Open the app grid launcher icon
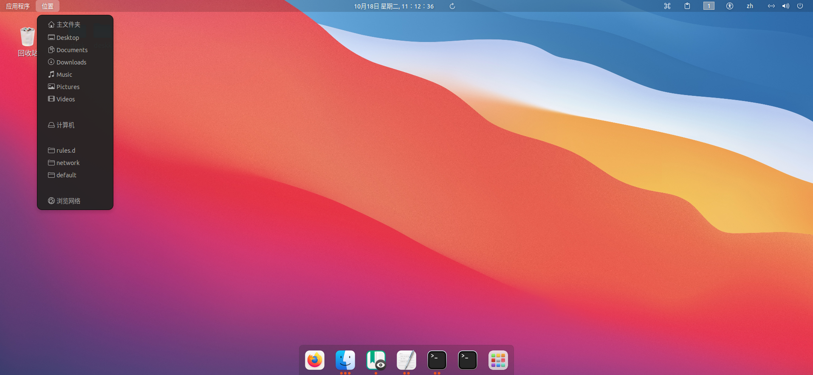Image resolution: width=813 pixels, height=375 pixels. [498, 360]
